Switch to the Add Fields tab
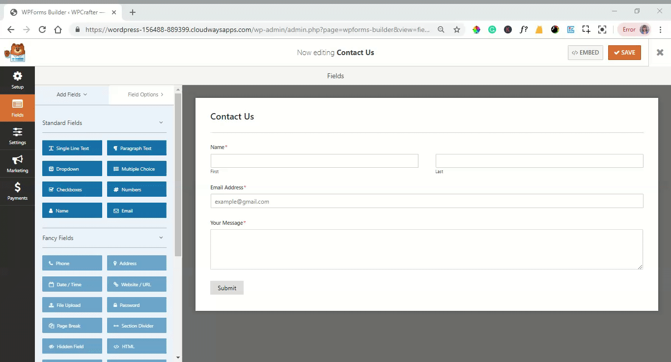The height and width of the screenshot is (362, 671). click(x=72, y=94)
